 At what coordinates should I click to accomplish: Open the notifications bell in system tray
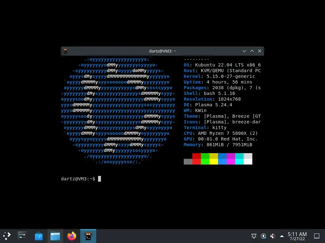point(254,236)
